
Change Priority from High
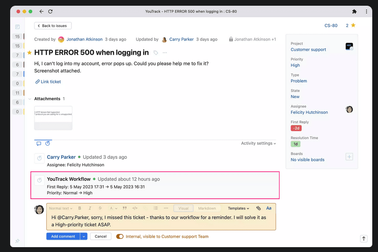[x=295, y=65]
